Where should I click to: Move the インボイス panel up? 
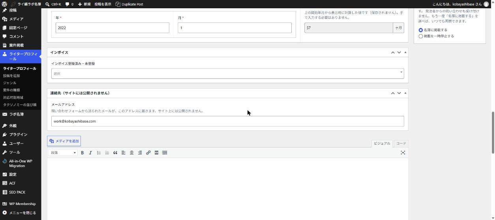tap(393, 52)
